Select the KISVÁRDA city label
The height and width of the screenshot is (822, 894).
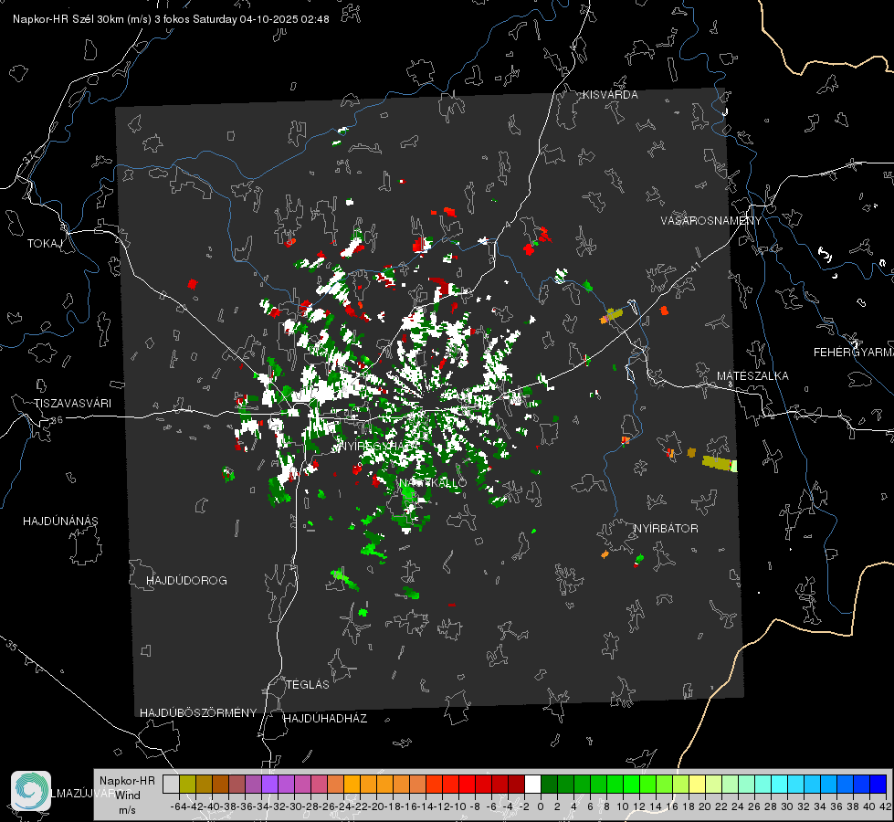pyautogui.click(x=610, y=95)
